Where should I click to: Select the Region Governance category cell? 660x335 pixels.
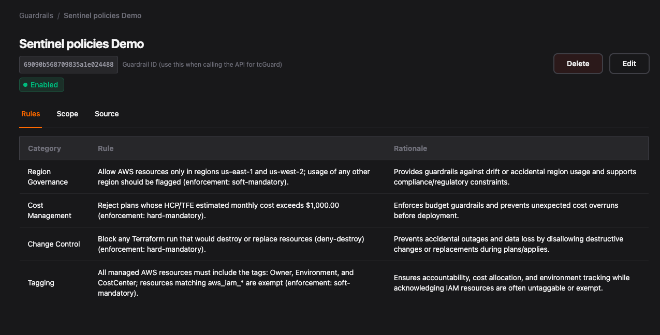pos(48,177)
